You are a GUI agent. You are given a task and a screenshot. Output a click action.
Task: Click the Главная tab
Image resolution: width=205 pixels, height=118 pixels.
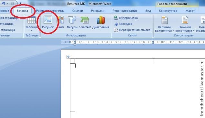pos(5,11)
